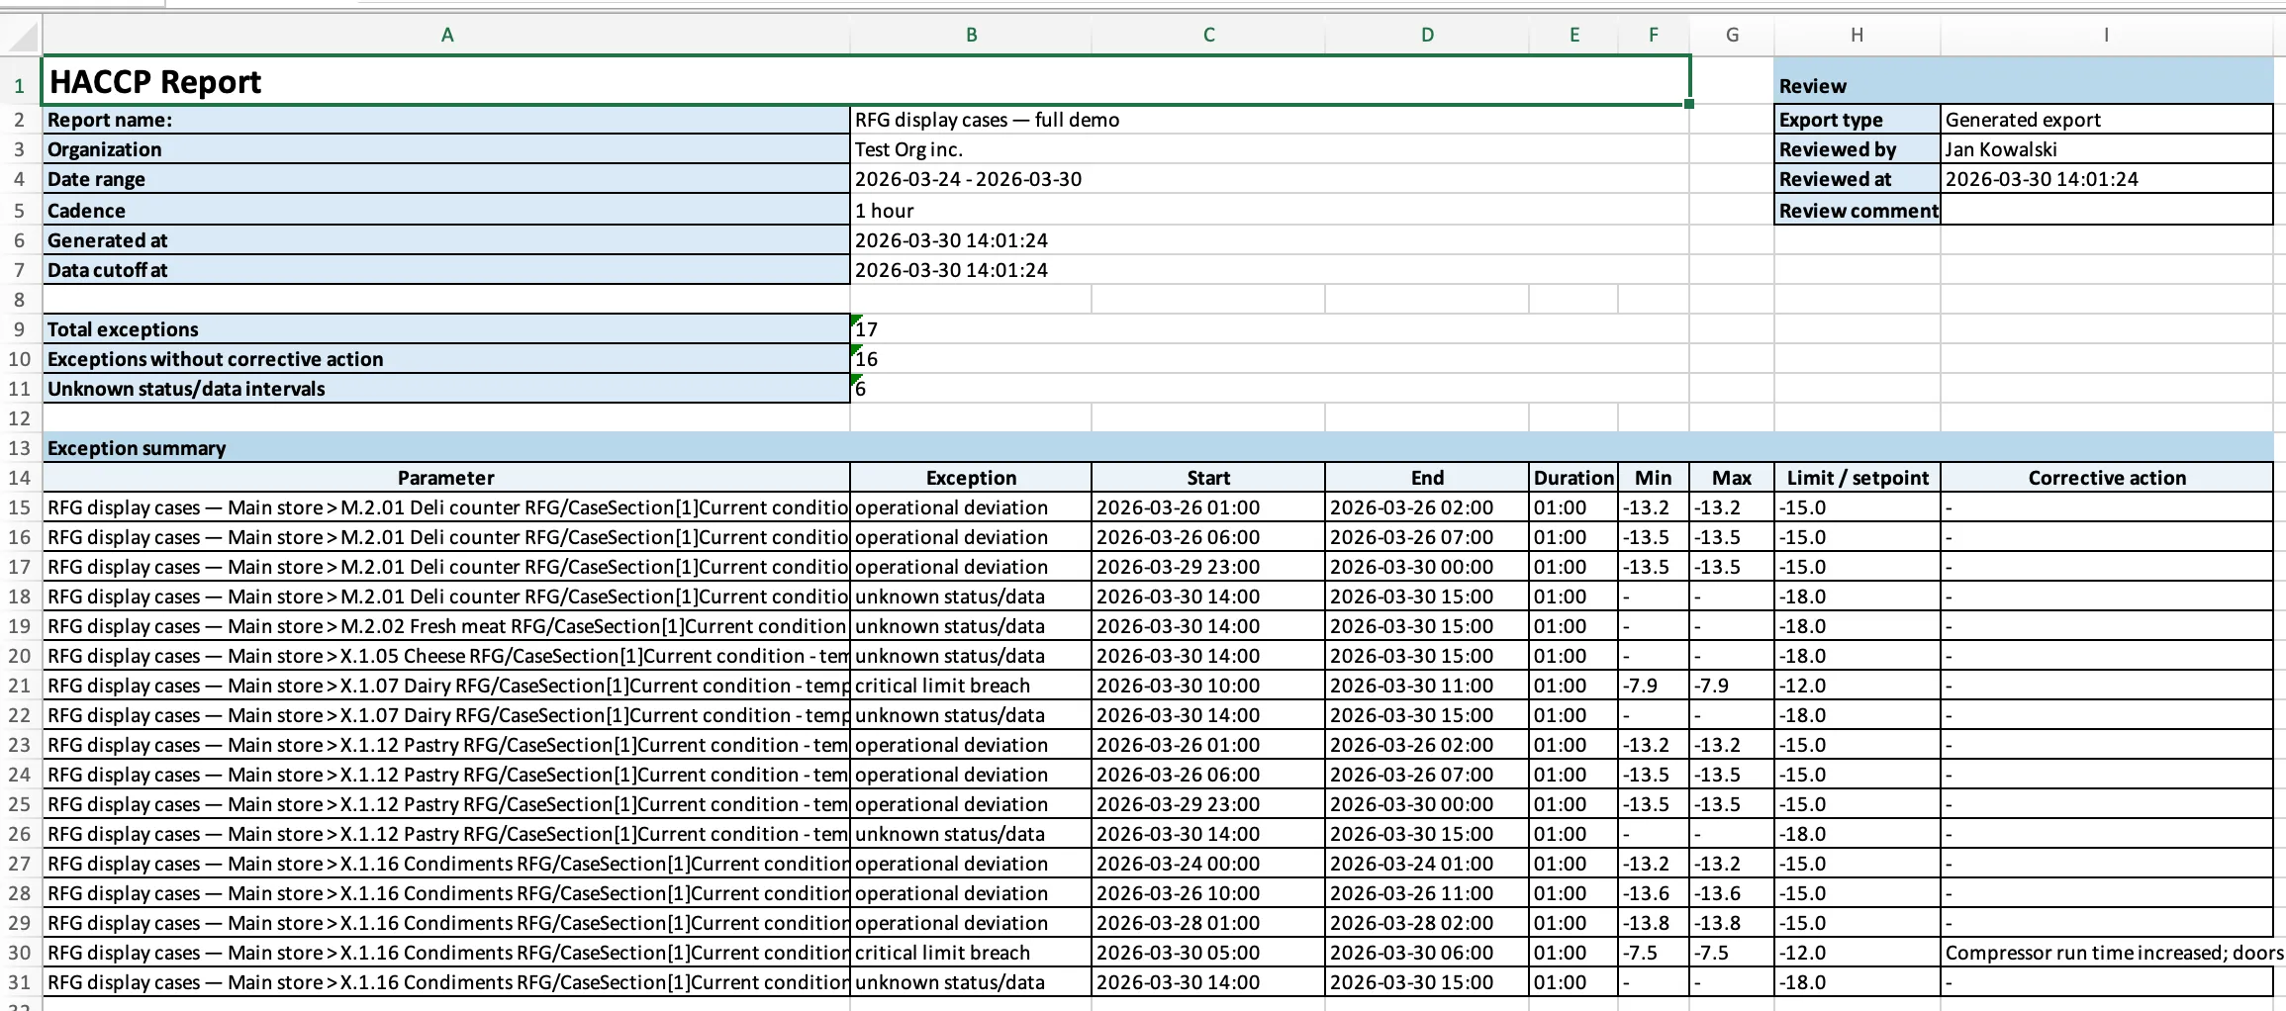Screen dimensions: 2286x1011
Task: Select column I header
Action: pos(2106,35)
